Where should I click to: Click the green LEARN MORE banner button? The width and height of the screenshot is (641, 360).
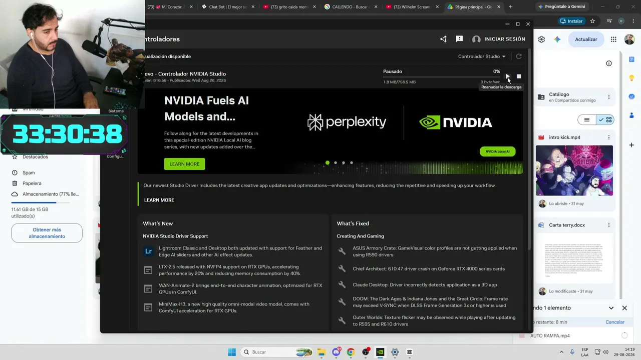pyautogui.click(x=184, y=164)
